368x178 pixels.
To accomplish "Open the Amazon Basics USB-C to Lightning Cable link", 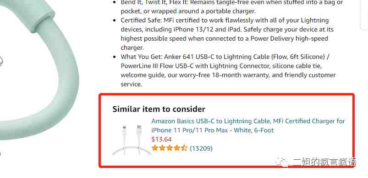I will coord(248,126).
